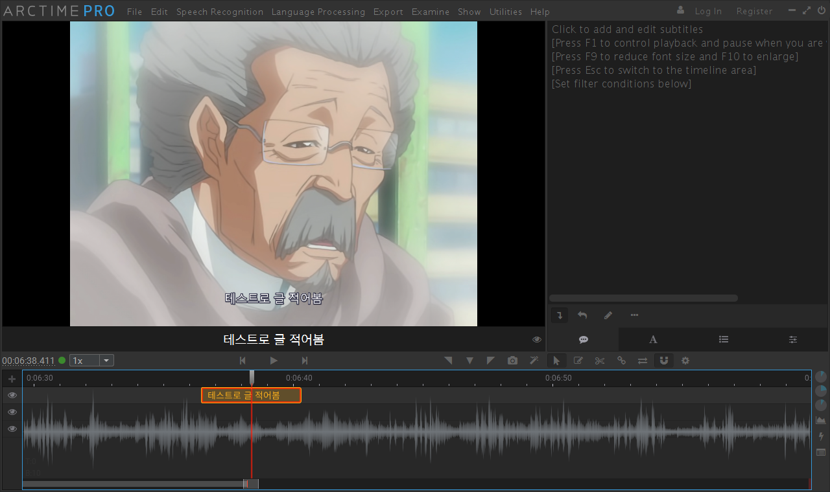Viewport: 830px width, 492px height.
Task: Click the subtitle panel horizontal scrollbar
Action: click(x=643, y=298)
